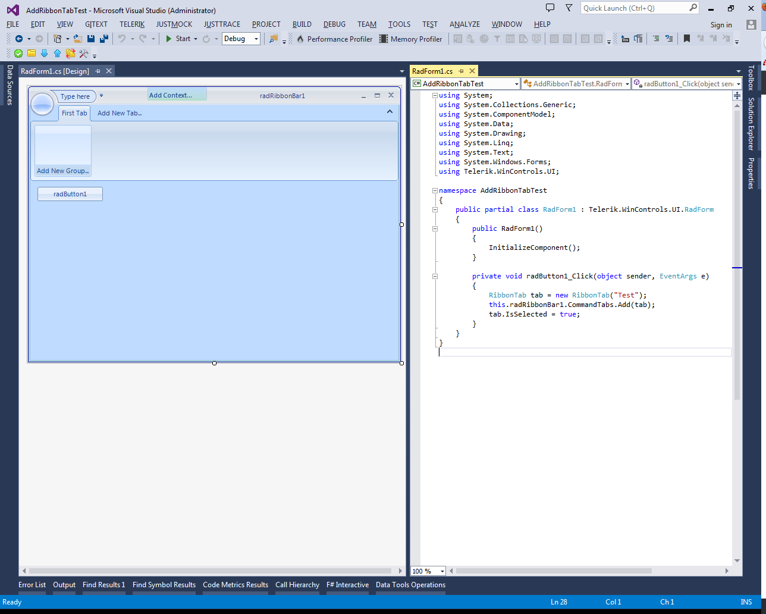Viewport: 766px width, 614px height.
Task: Toggle the pin on RadForm1.cs [Design] tab
Action: [98, 71]
